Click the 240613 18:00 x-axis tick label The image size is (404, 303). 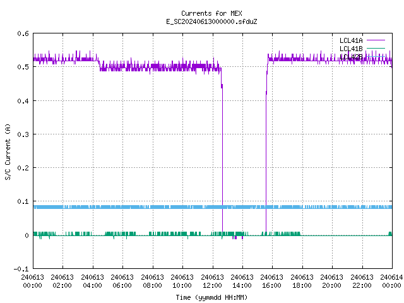302,281
